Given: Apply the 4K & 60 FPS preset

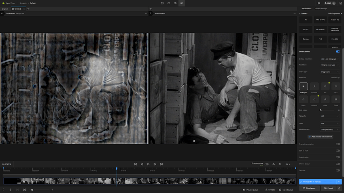Looking at the screenshot, I should coord(320,19).
